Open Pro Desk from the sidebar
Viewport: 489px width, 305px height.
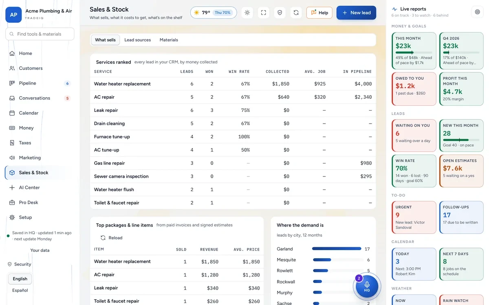coord(40,203)
